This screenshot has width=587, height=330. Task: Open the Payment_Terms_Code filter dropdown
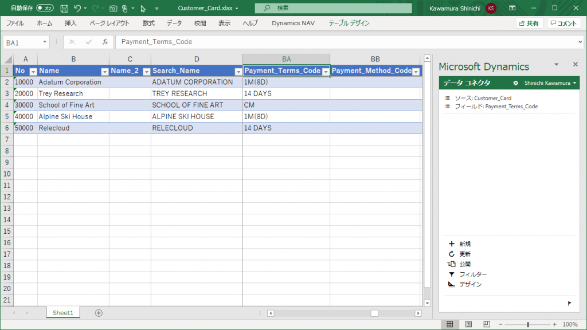click(x=326, y=72)
